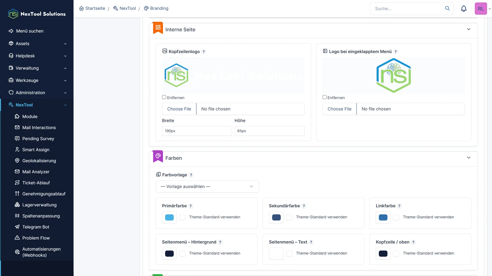This screenshot has height=276, width=492.
Task: Expand the Helpdesk sidebar menu
Action: pos(37,56)
